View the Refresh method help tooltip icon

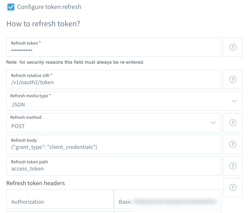(x=233, y=123)
